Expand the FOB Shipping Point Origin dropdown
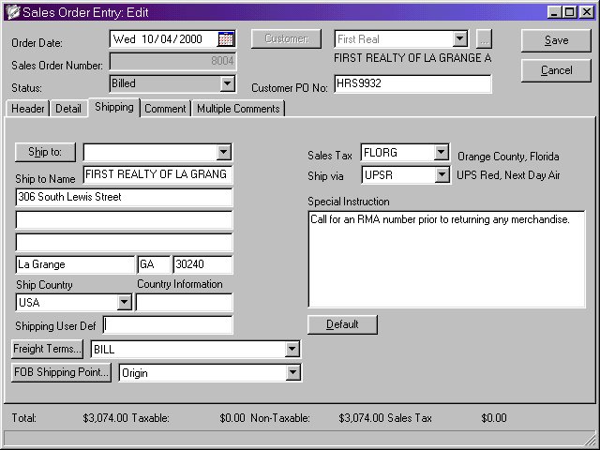The height and width of the screenshot is (450, 600). (292, 373)
